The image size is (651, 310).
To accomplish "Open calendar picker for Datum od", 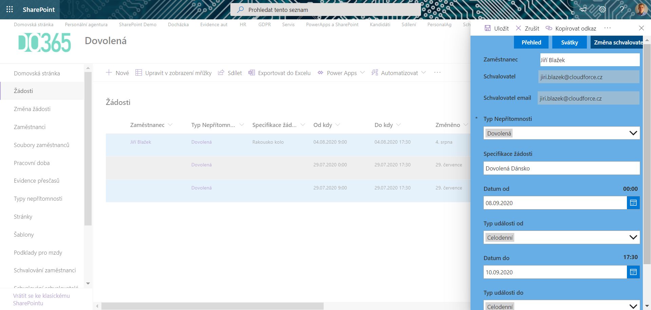I will click(x=633, y=203).
